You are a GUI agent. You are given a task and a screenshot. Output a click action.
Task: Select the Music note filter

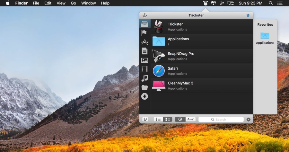144,78
